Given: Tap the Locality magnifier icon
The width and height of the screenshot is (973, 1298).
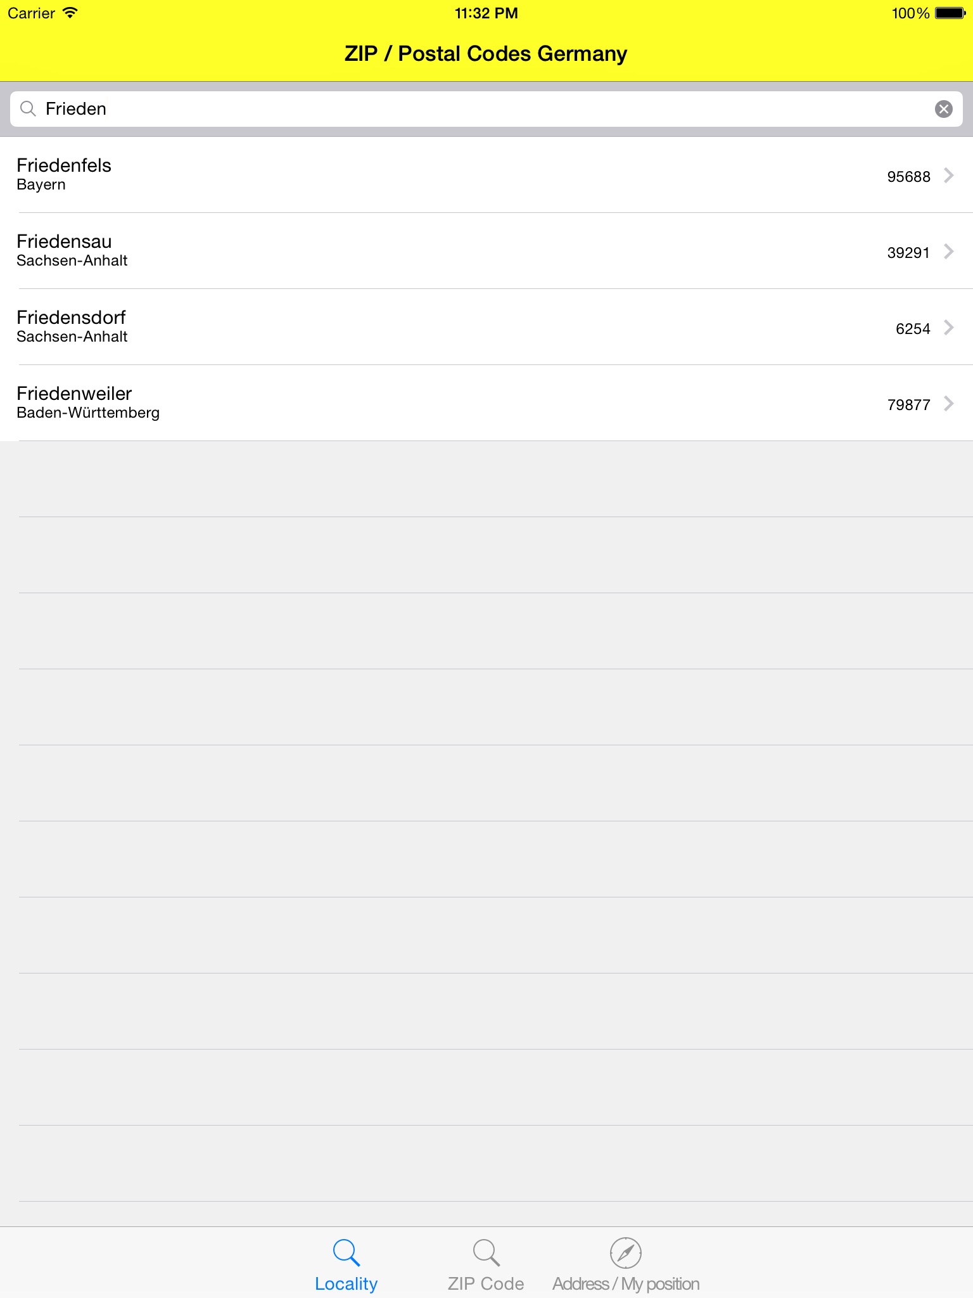Looking at the screenshot, I should (x=347, y=1252).
